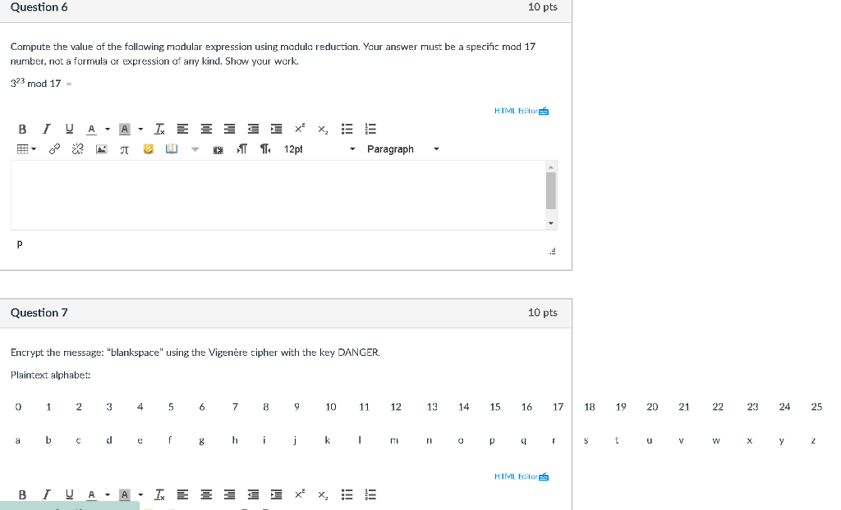The image size is (841, 510).
Task: Click the open book app icon
Action: point(172,149)
